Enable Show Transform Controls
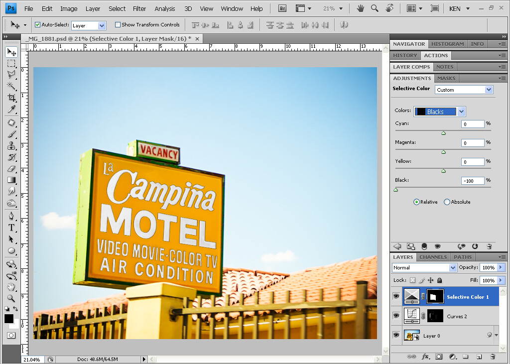The height and width of the screenshot is (364, 510). click(x=118, y=24)
